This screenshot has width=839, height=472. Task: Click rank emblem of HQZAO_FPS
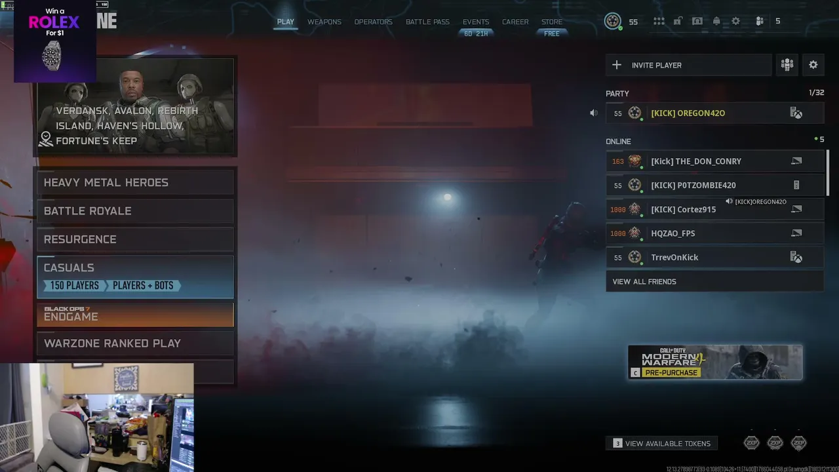pos(634,233)
